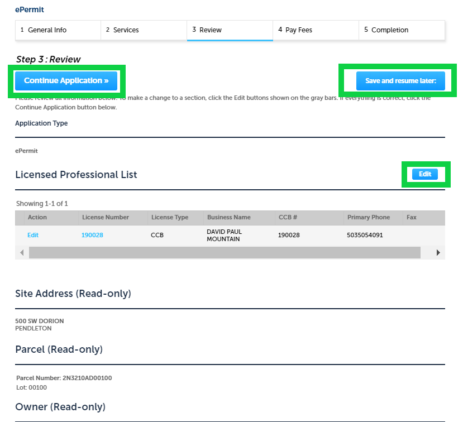Screen dimensions: 463x422
Task: Click the Fax column header
Action: (412, 218)
